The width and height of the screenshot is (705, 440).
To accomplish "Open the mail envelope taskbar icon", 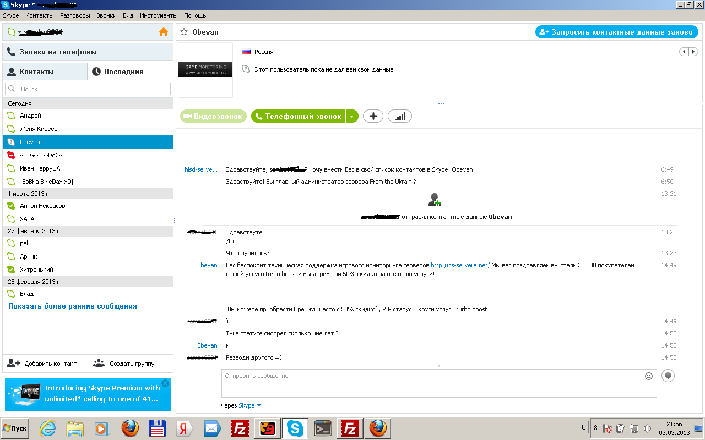I will [x=212, y=428].
